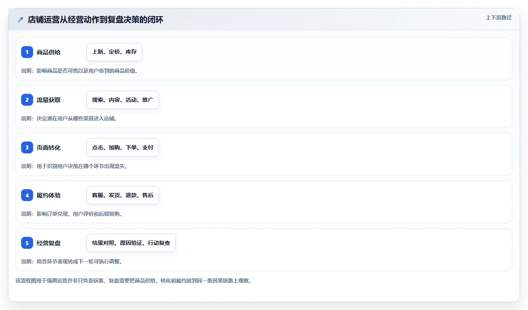Screen dimensions: 528x310
Task: Click the step number 4 badge
Action: tap(27, 195)
